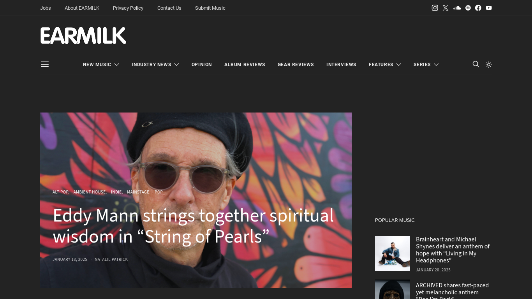The image size is (532, 299).
Task: Open the YouTube icon link
Action: [489, 8]
